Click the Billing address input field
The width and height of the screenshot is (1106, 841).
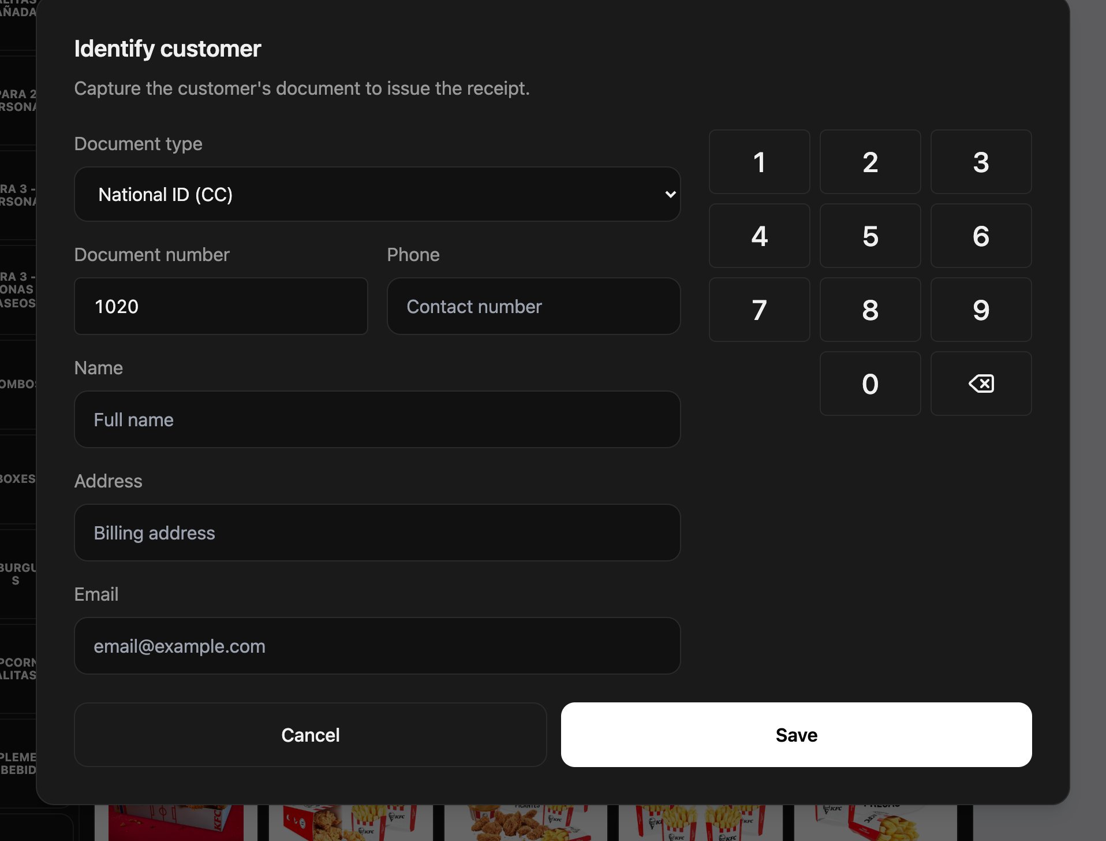377,533
